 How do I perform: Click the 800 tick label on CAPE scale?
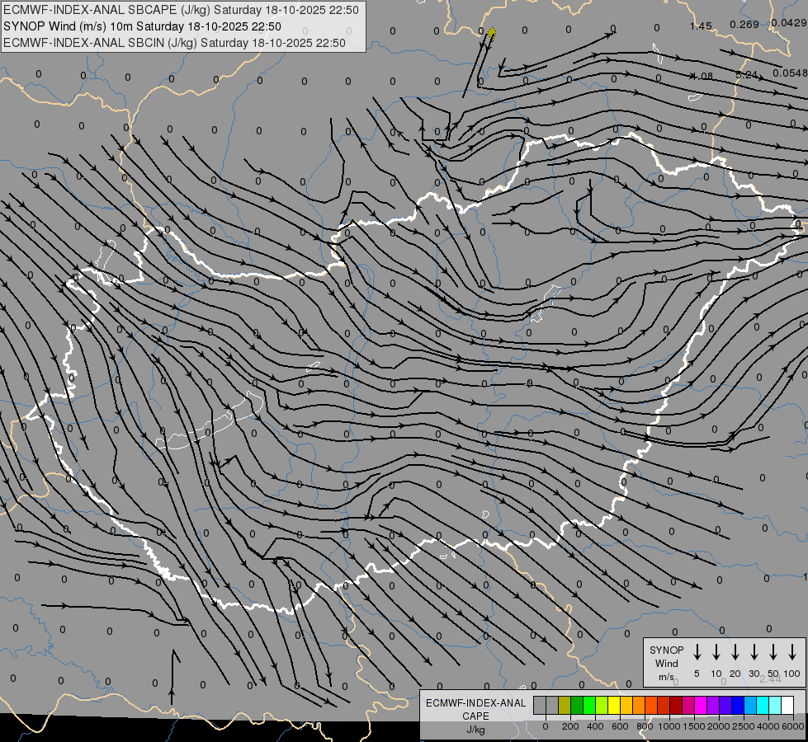click(645, 726)
